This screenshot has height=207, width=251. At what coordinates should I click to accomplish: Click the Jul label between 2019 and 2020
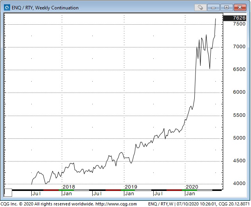158,194
